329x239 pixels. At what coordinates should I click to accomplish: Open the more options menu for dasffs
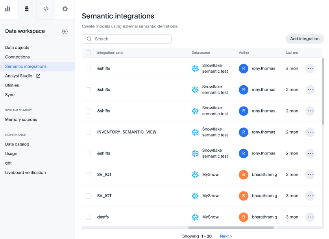pos(310,217)
